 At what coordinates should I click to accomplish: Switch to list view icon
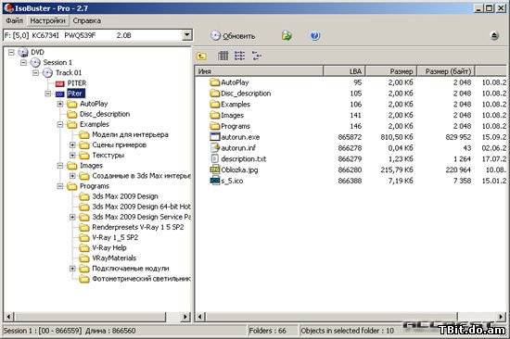pos(240,56)
